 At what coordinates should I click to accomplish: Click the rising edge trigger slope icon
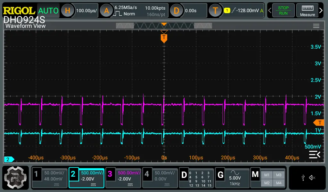coord(234,10)
